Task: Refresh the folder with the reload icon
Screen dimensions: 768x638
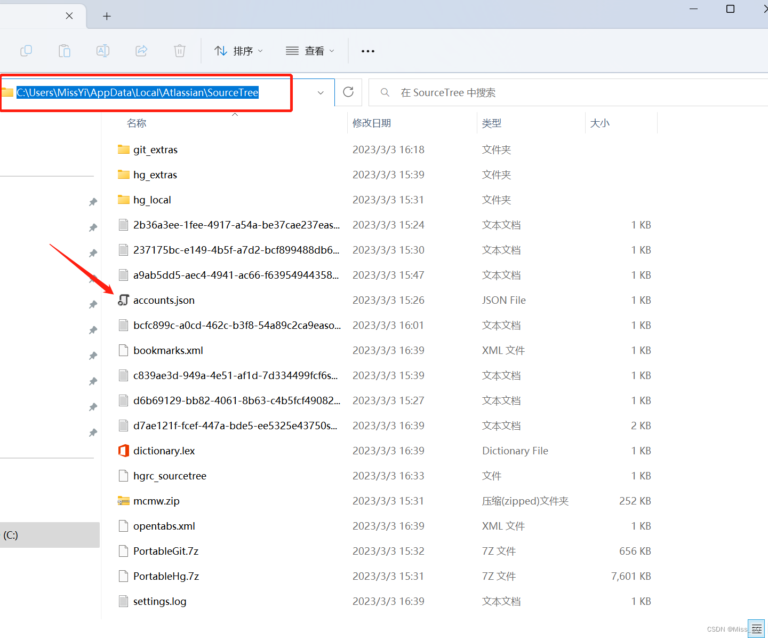Action: (348, 92)
